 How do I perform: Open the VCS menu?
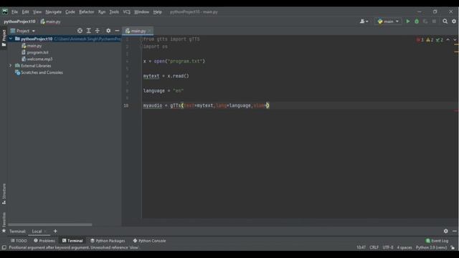point(126,11)
